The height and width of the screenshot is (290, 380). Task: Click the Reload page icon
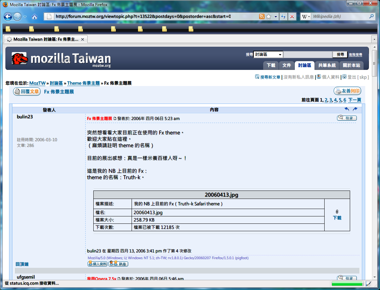pos(283,16)
